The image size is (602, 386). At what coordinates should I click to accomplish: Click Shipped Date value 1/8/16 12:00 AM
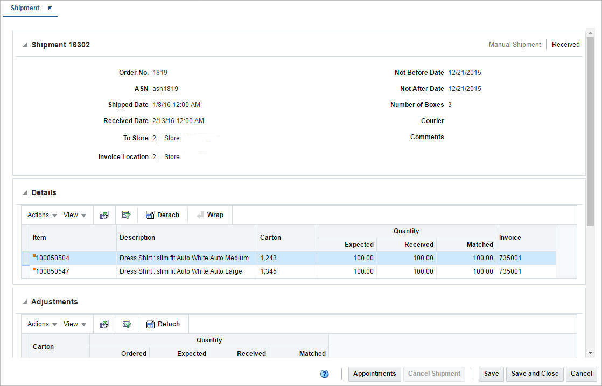pos(176,105)
